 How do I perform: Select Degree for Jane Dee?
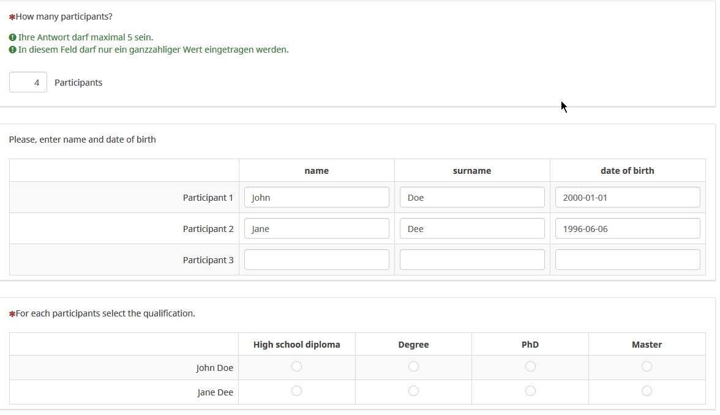coord(413,391)
